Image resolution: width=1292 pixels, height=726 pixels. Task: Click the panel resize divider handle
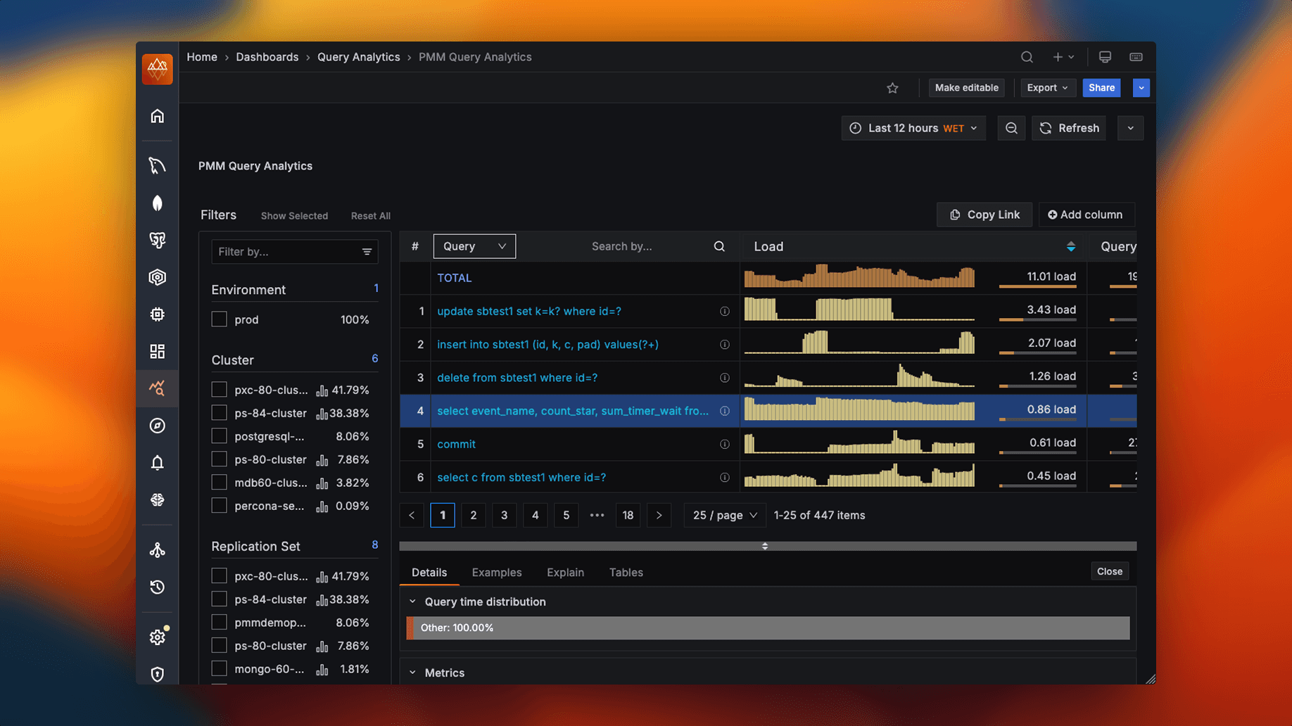[765, 546]
